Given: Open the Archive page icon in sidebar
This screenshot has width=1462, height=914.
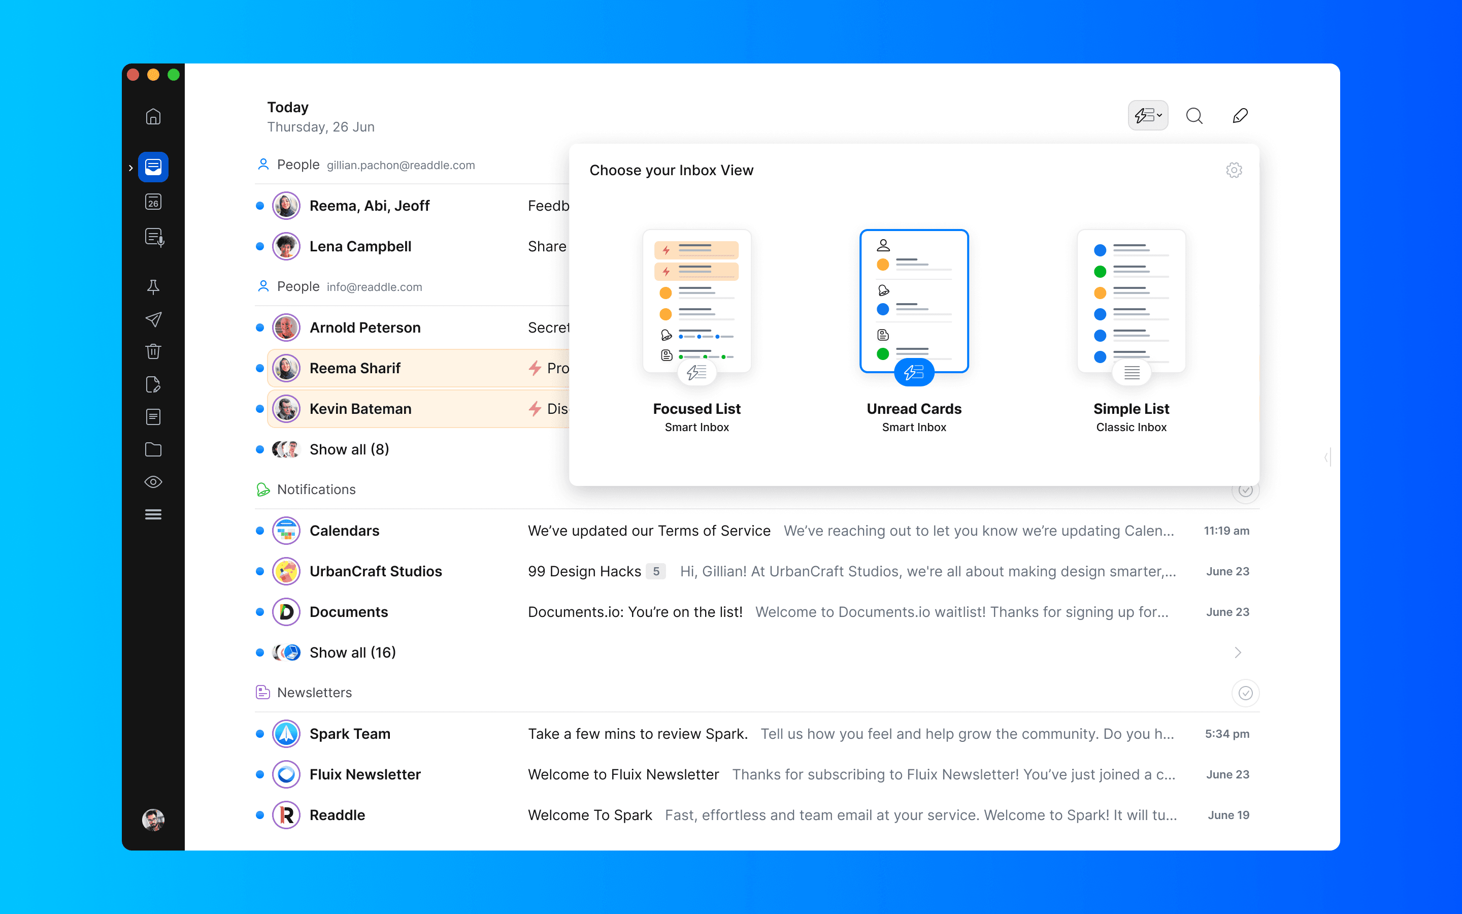Looking at the screenshot, I should click(x=153, y=416).
